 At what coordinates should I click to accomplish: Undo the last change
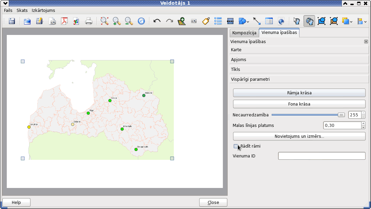[x=157, y=21]
